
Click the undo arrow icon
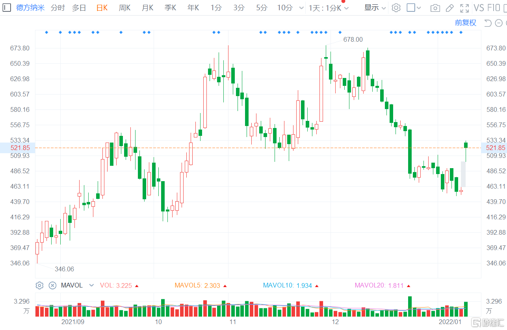pos(488,23)
